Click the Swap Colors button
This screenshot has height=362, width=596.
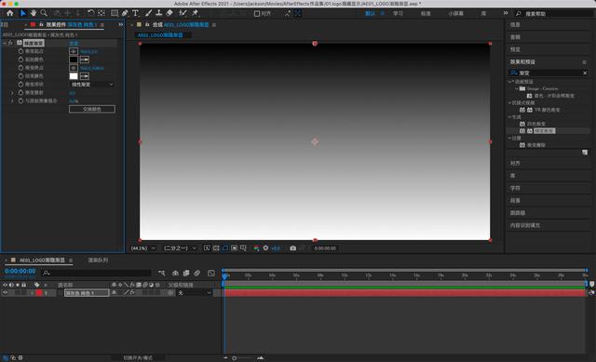(92, 109)
